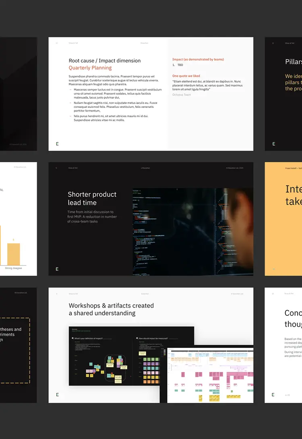This screenshot has height=439, width=302.
Task: Open the Quarterly Planning root cause slide
Action: [x=151, y=94]
